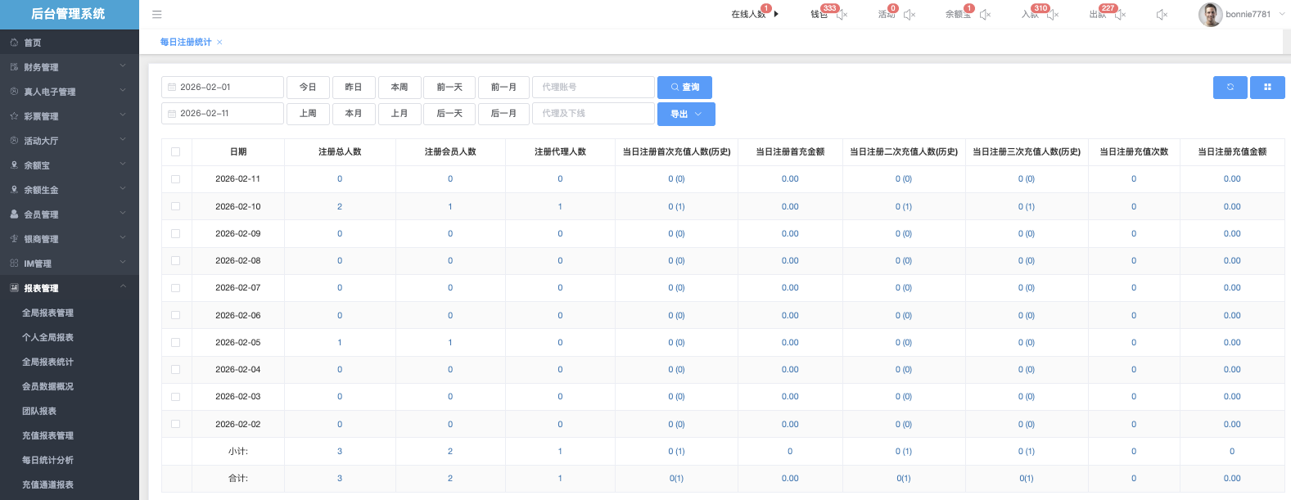Image resolution: width=1291 pixels, height=500 pixels.
Task: Select the checkbox for 2026-02-05 row
Action: (x=175, y=342)
